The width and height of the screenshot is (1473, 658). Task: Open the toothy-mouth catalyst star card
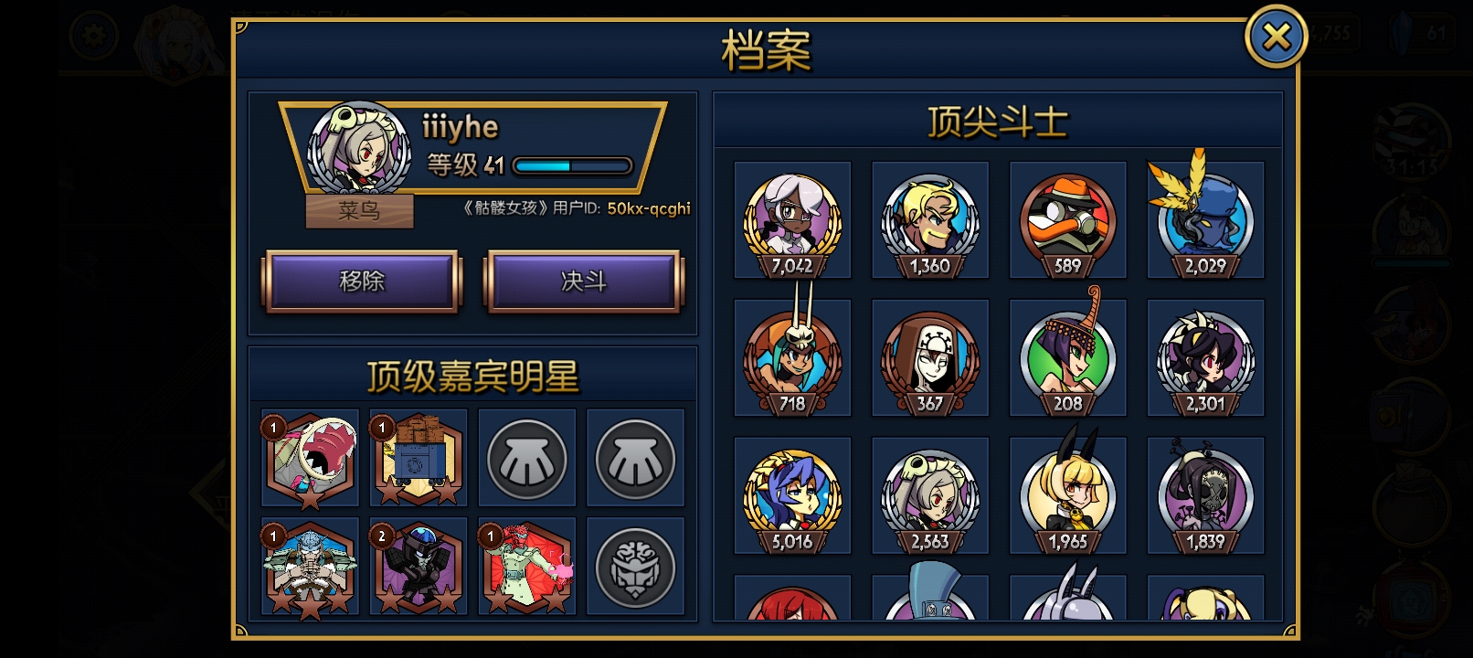point(311,458)
